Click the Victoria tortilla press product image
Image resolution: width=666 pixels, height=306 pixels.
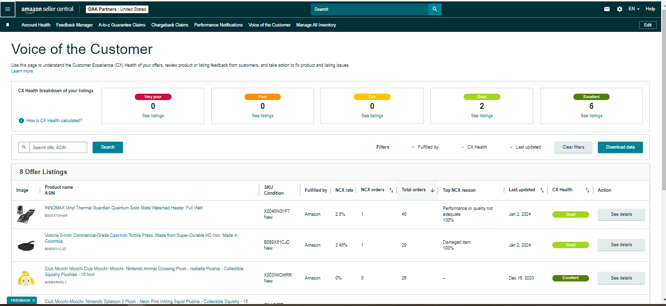coord(25,245)
